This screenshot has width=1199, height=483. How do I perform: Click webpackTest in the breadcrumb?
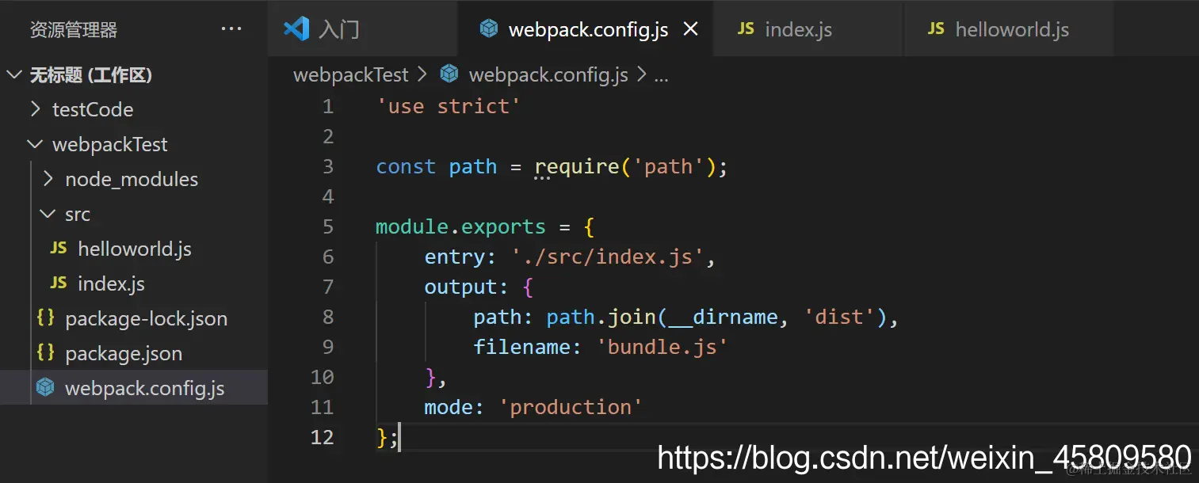351,74
